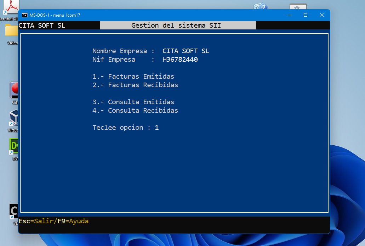
Task: Click the Nombre Empresa value text
Action: coord(186,51)
